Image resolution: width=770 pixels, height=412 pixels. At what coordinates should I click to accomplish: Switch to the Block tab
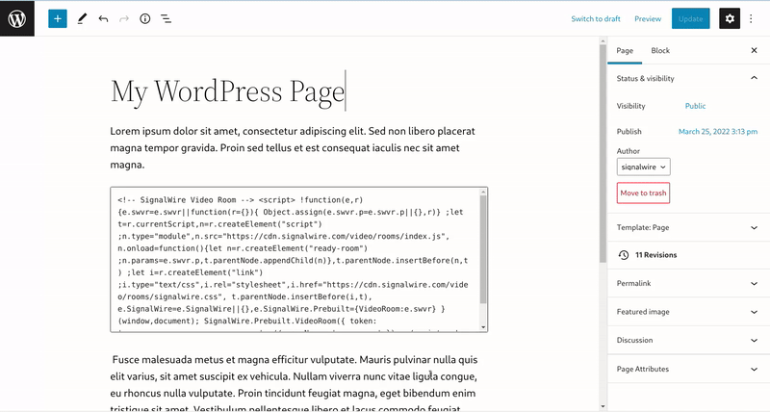660,50
